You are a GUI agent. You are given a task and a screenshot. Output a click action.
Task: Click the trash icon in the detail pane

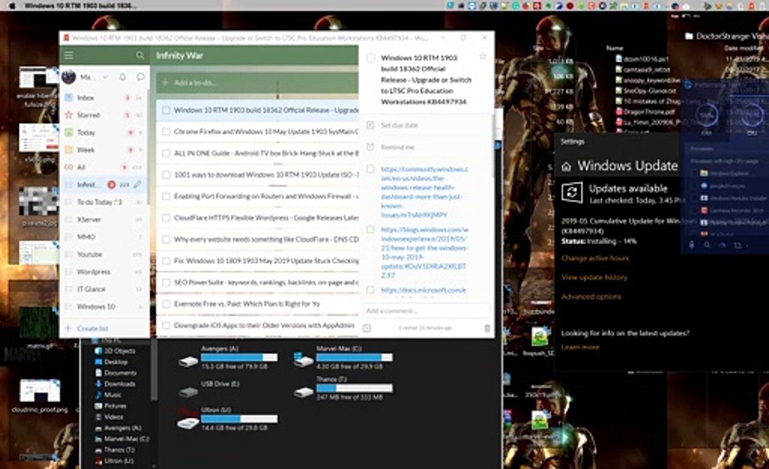pos(487,328)
